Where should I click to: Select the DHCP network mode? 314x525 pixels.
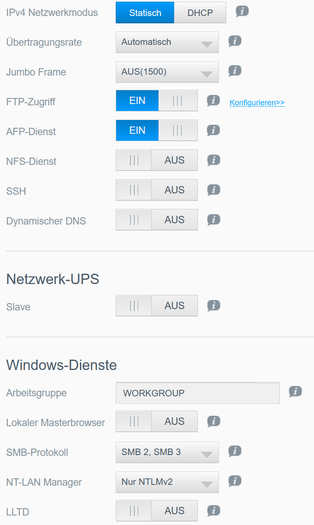tap(200, 13)
